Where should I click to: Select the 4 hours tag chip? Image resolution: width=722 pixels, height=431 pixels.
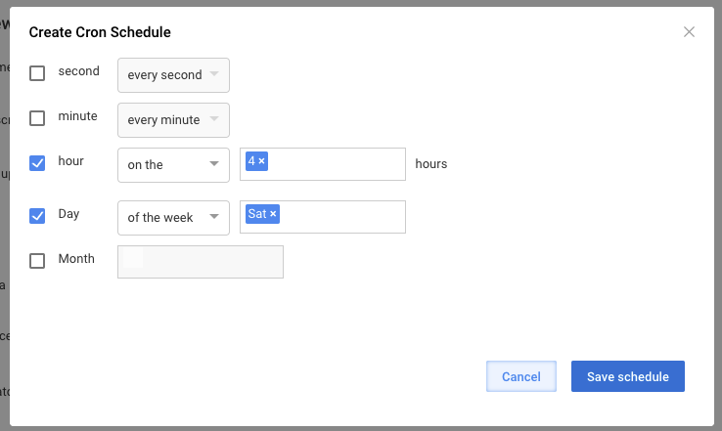[x=251, y=161]
